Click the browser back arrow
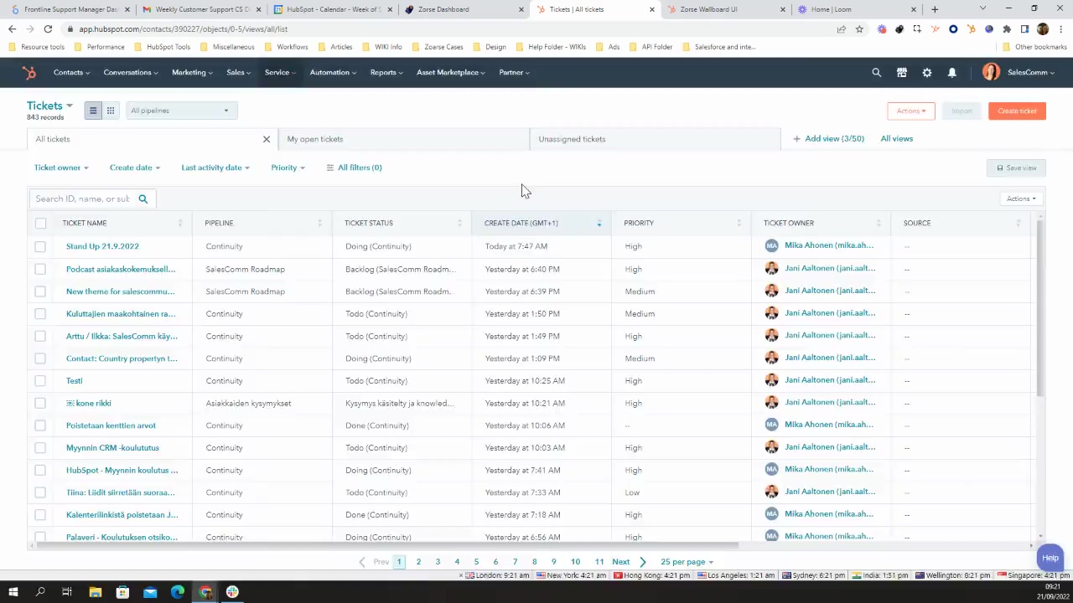1073x603 pixels. click(12, 28)
